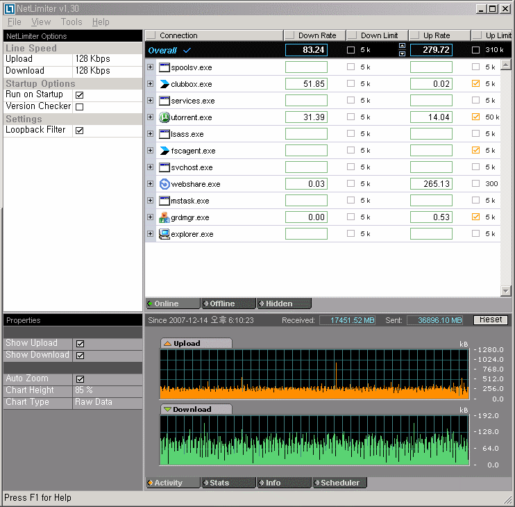The image size is (515, 507).
Task: Enable webshare.exe up limit checkbox
Action: (x=475, y=183)
